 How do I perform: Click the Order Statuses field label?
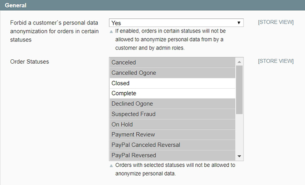29,62
